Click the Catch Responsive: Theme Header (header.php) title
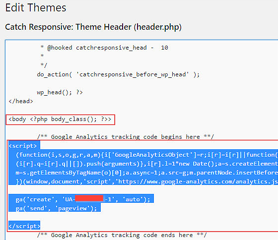The image size is (278, 240). click(93, 27)
